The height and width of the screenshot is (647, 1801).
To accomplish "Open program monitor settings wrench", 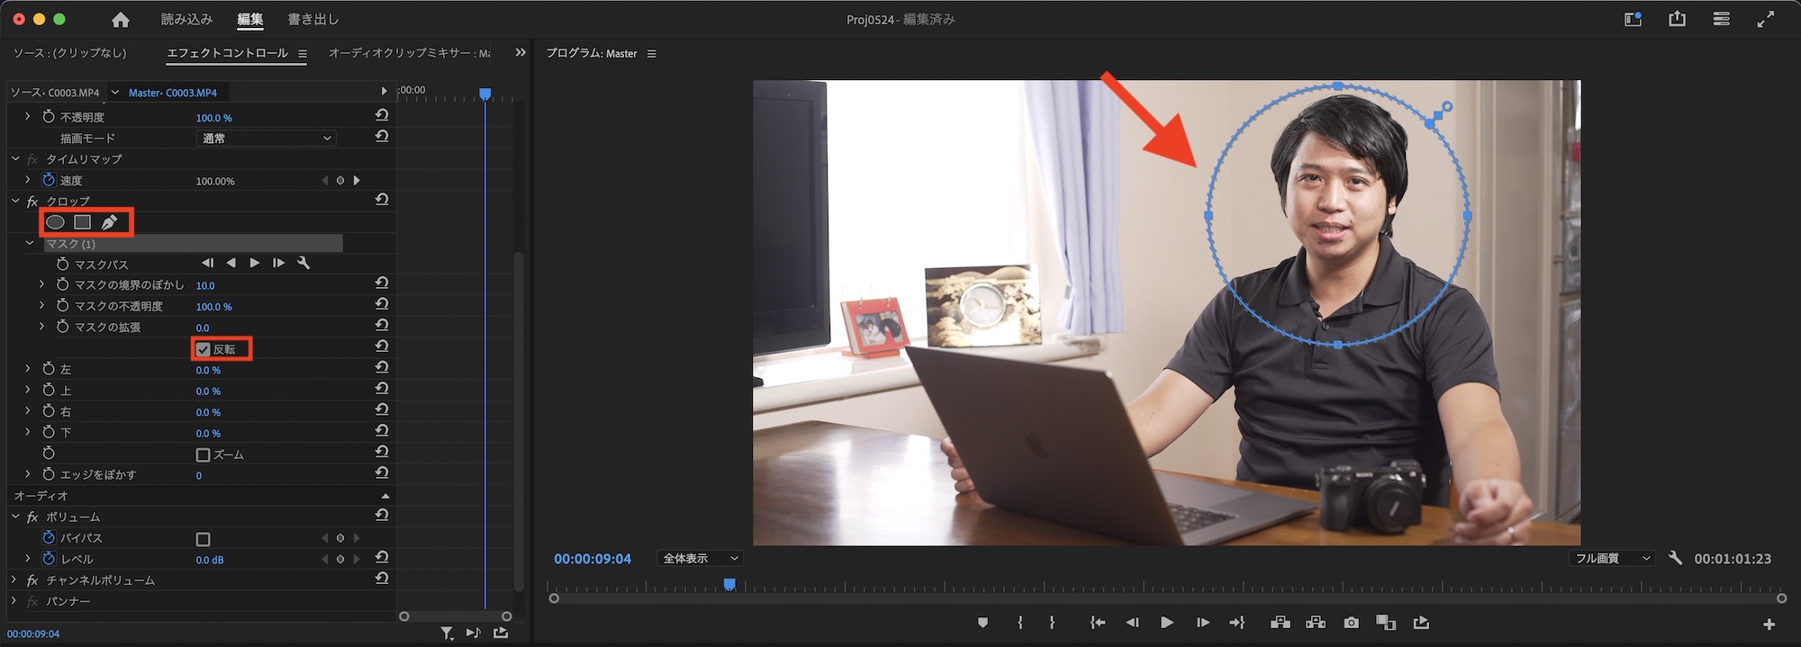I will point(1675,558).
